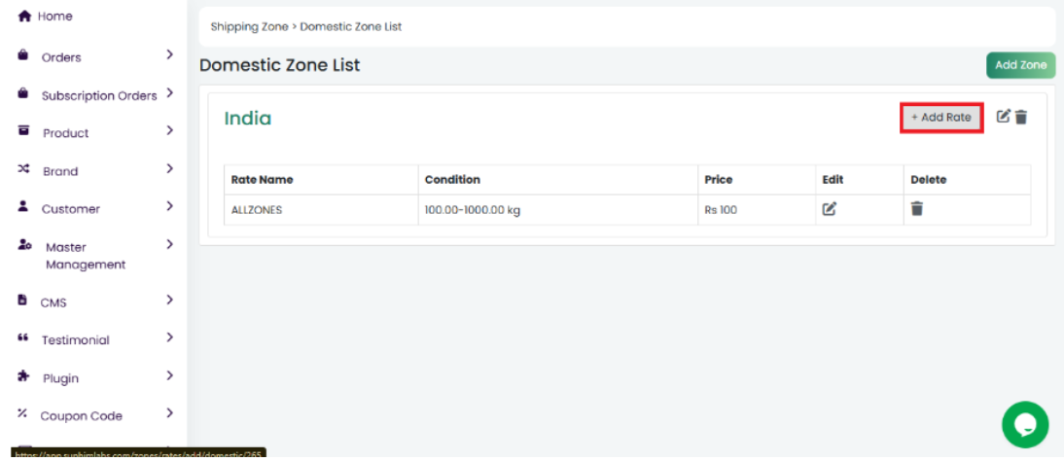The width and height of the screenshot is (1064, 461).
Task: Edit the ALLZONES rate row
Action: pyautogui.click(x=830, y=208)
